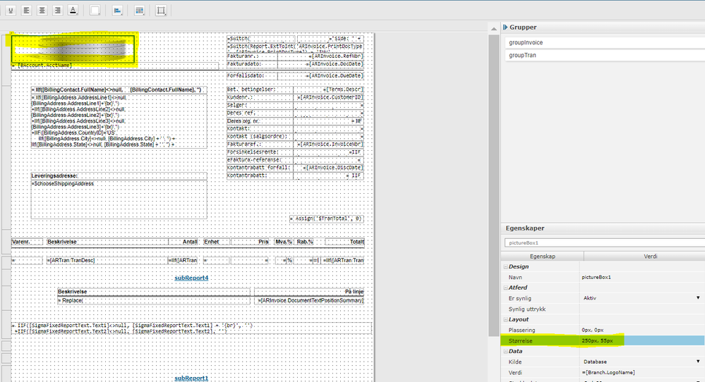Open the subReport4 link
The height and width of the screenshot is (382, 705).
coord(191,278)
